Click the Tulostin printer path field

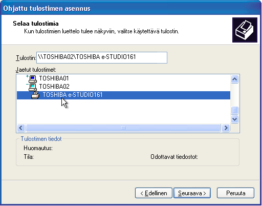point(102,57)
